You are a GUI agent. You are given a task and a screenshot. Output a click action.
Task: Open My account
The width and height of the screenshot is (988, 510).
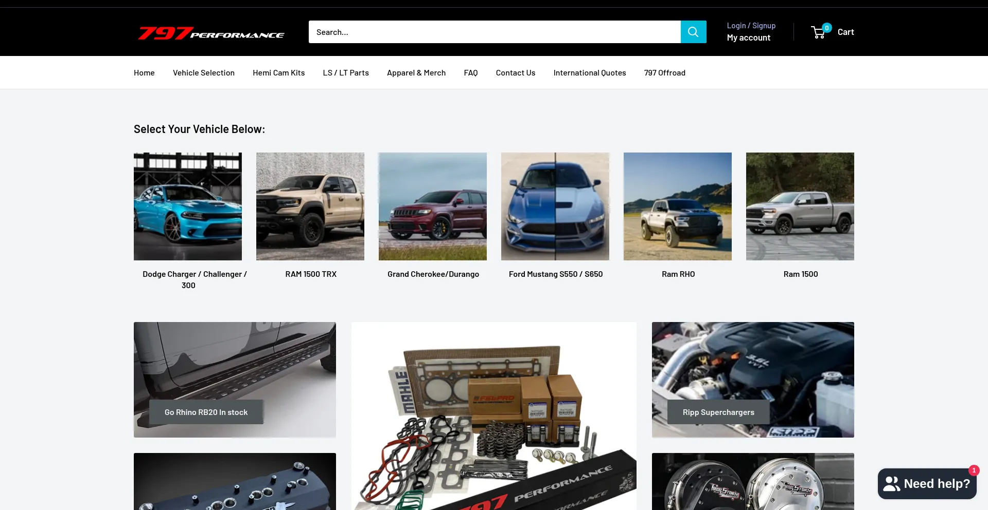click(748, 37)
